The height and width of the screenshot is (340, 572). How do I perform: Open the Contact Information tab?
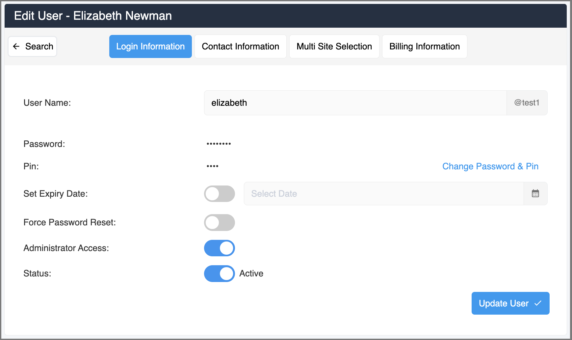[x=241, y=46]
